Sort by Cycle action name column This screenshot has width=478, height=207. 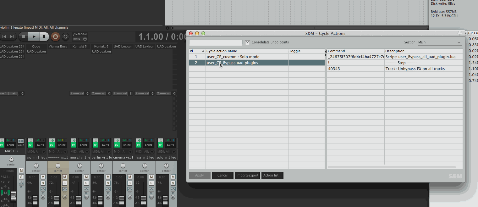247,51
